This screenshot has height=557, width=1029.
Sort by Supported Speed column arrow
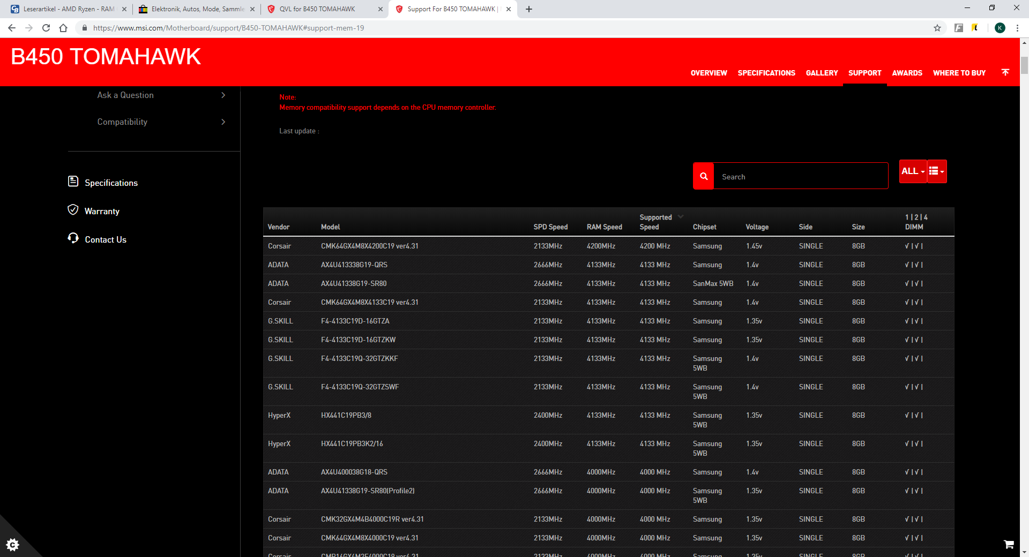(681, 217)
